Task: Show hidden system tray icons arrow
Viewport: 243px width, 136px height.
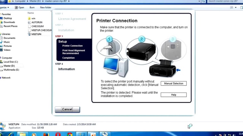Action: click(x=216, y=135)
